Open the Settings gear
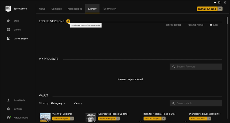 [8, 109]
